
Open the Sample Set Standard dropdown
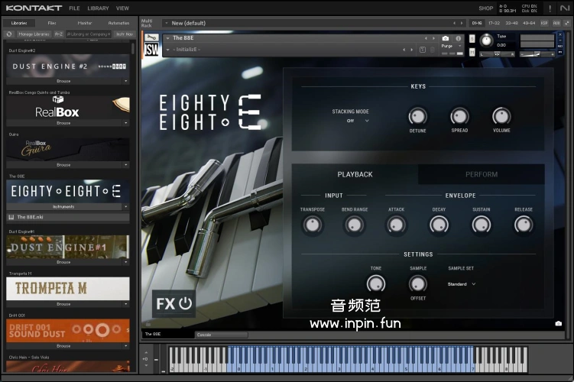461,284
